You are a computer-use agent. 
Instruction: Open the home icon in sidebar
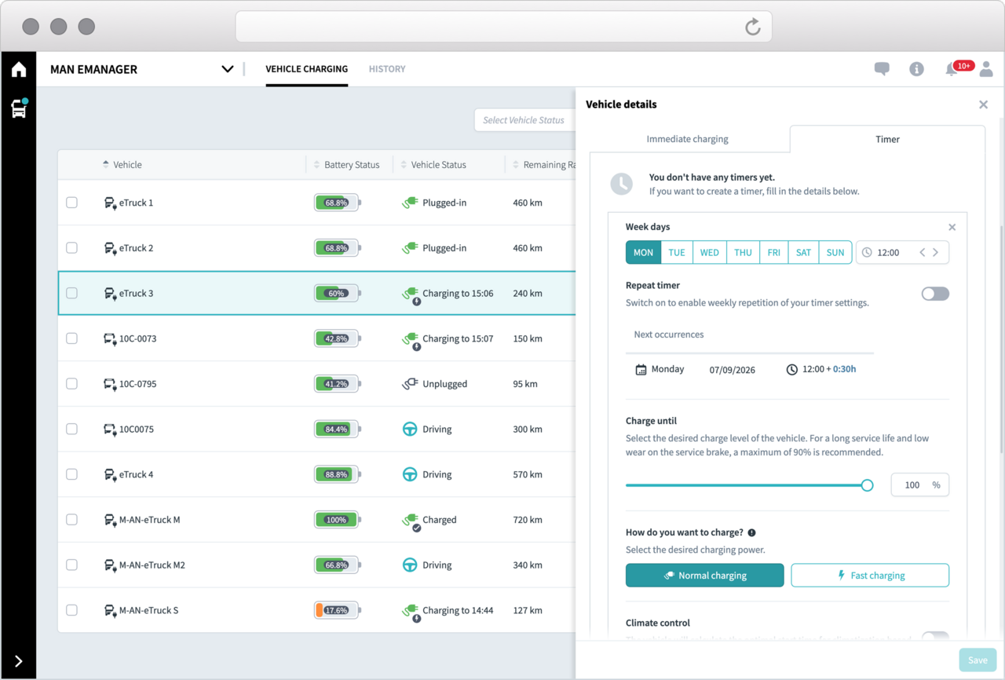(x=19, y=69)
